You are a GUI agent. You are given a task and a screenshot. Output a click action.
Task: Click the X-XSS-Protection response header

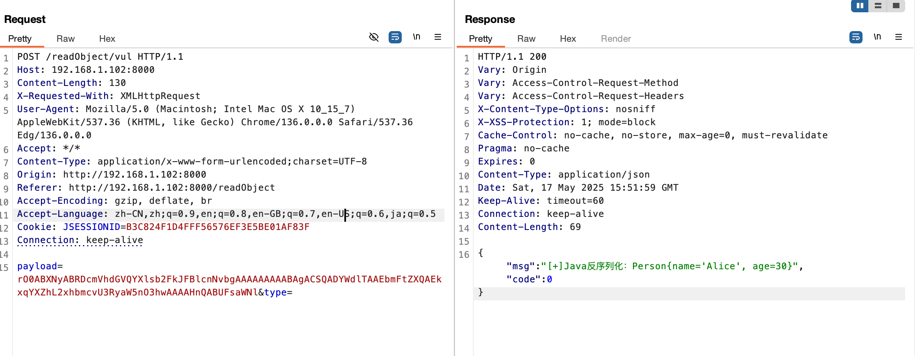(x=567, y=122)
